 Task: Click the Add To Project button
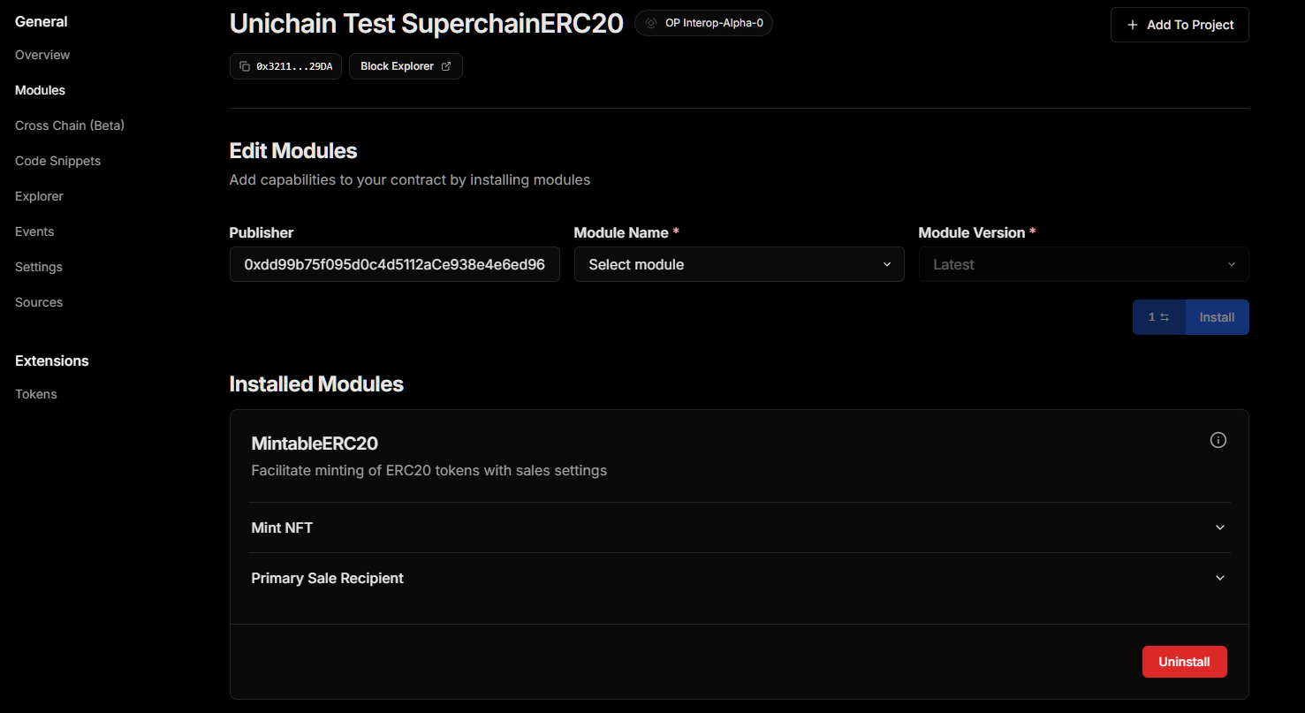click(x=1180, y=25)
